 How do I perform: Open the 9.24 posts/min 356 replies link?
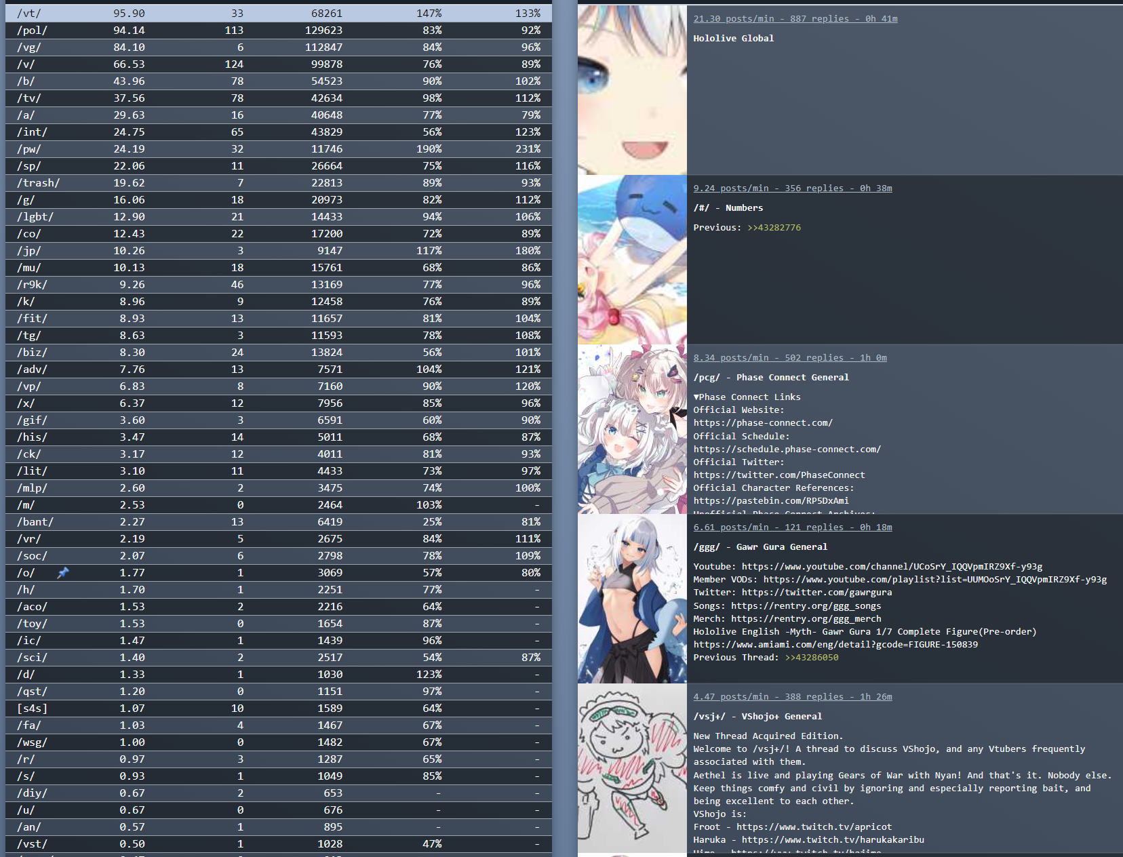(793, 188)
